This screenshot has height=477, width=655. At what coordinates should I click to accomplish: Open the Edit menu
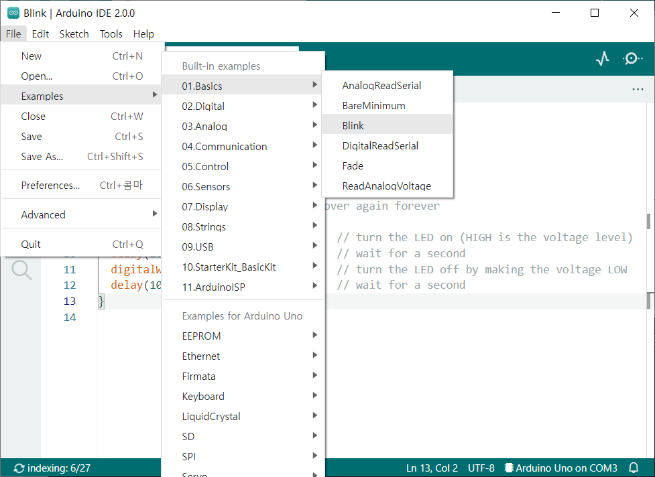(x=40, y=33)
